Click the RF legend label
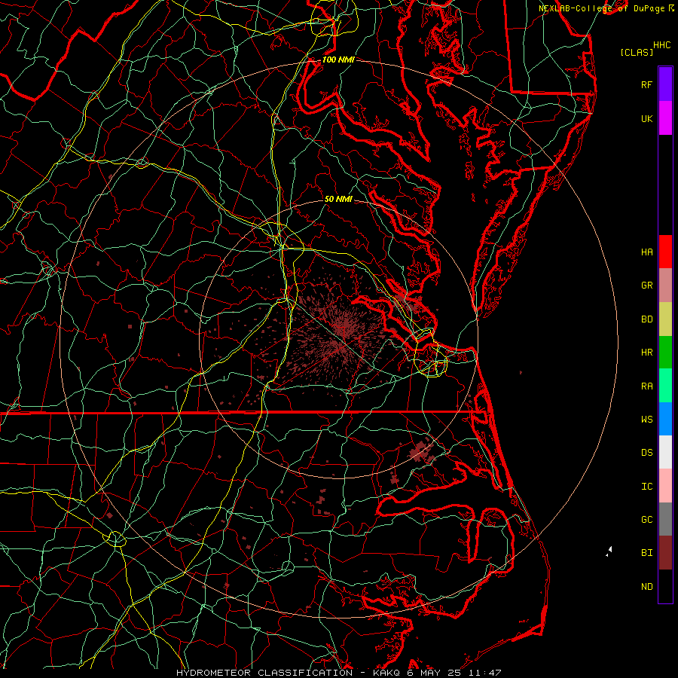 tap(646, 84)
